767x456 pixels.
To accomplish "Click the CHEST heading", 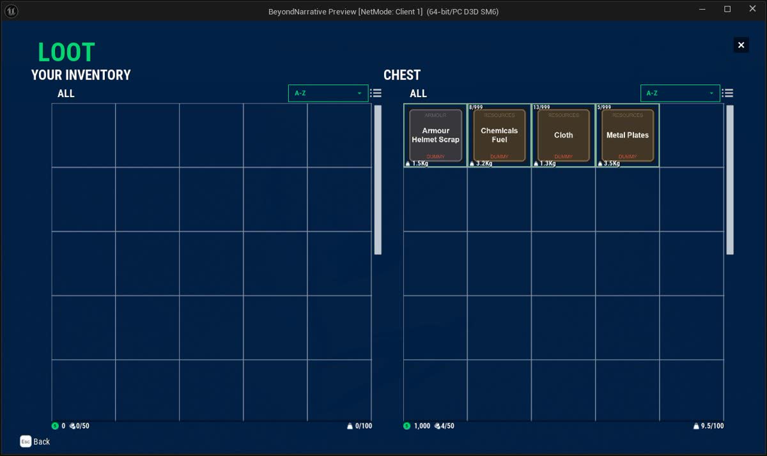I will pyautogui.click(x=402, y=75).
